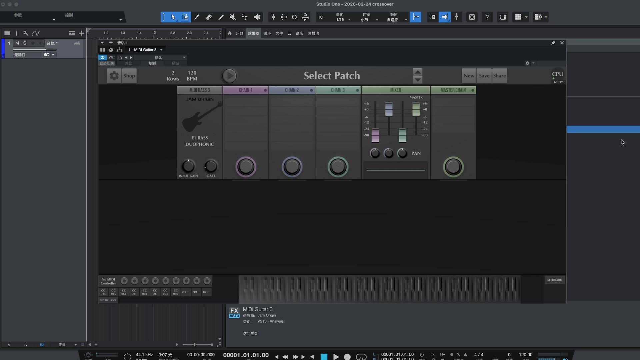
Task: Mute track 1 with M button
Action: [17, 43]
